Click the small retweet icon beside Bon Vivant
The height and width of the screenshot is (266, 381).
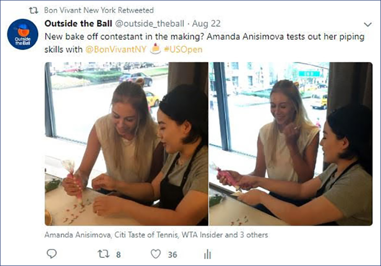33,10
